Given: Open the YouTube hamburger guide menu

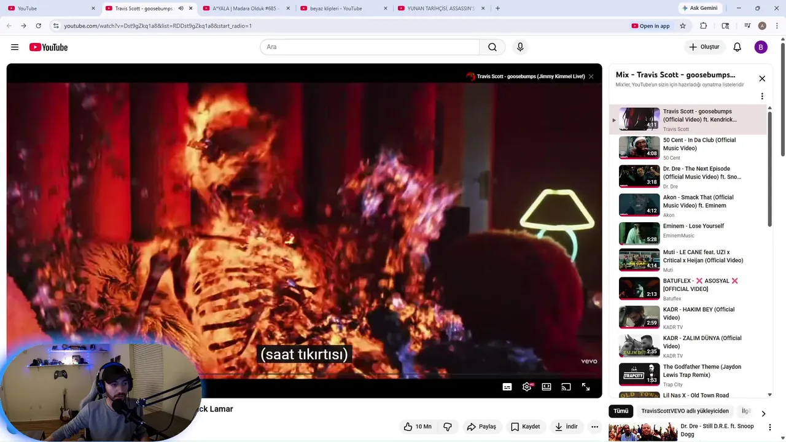Looking at the screenshot, I should pyautogui.click(x=15, y=47).
